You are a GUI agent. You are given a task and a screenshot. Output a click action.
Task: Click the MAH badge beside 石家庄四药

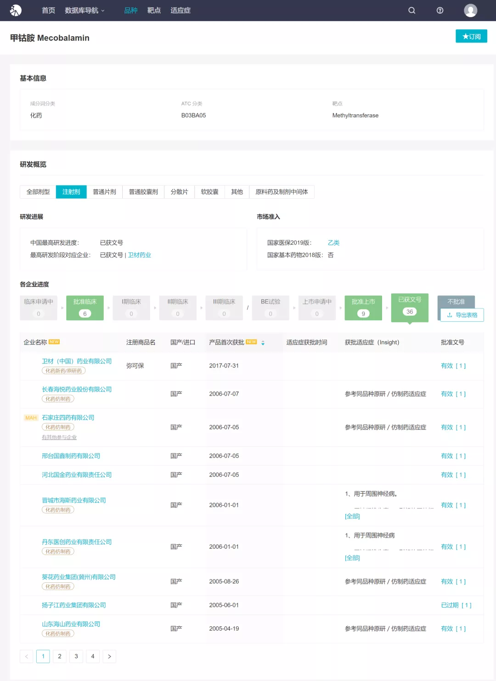click(31, 418)
